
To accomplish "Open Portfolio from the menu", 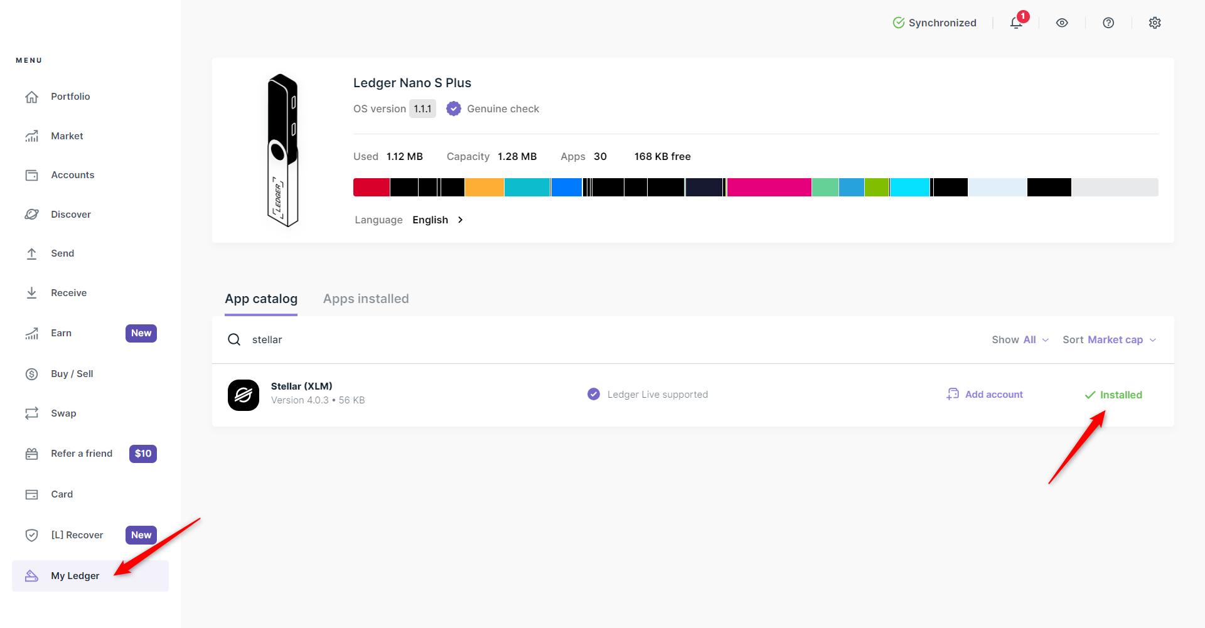I will pos(70,97).
